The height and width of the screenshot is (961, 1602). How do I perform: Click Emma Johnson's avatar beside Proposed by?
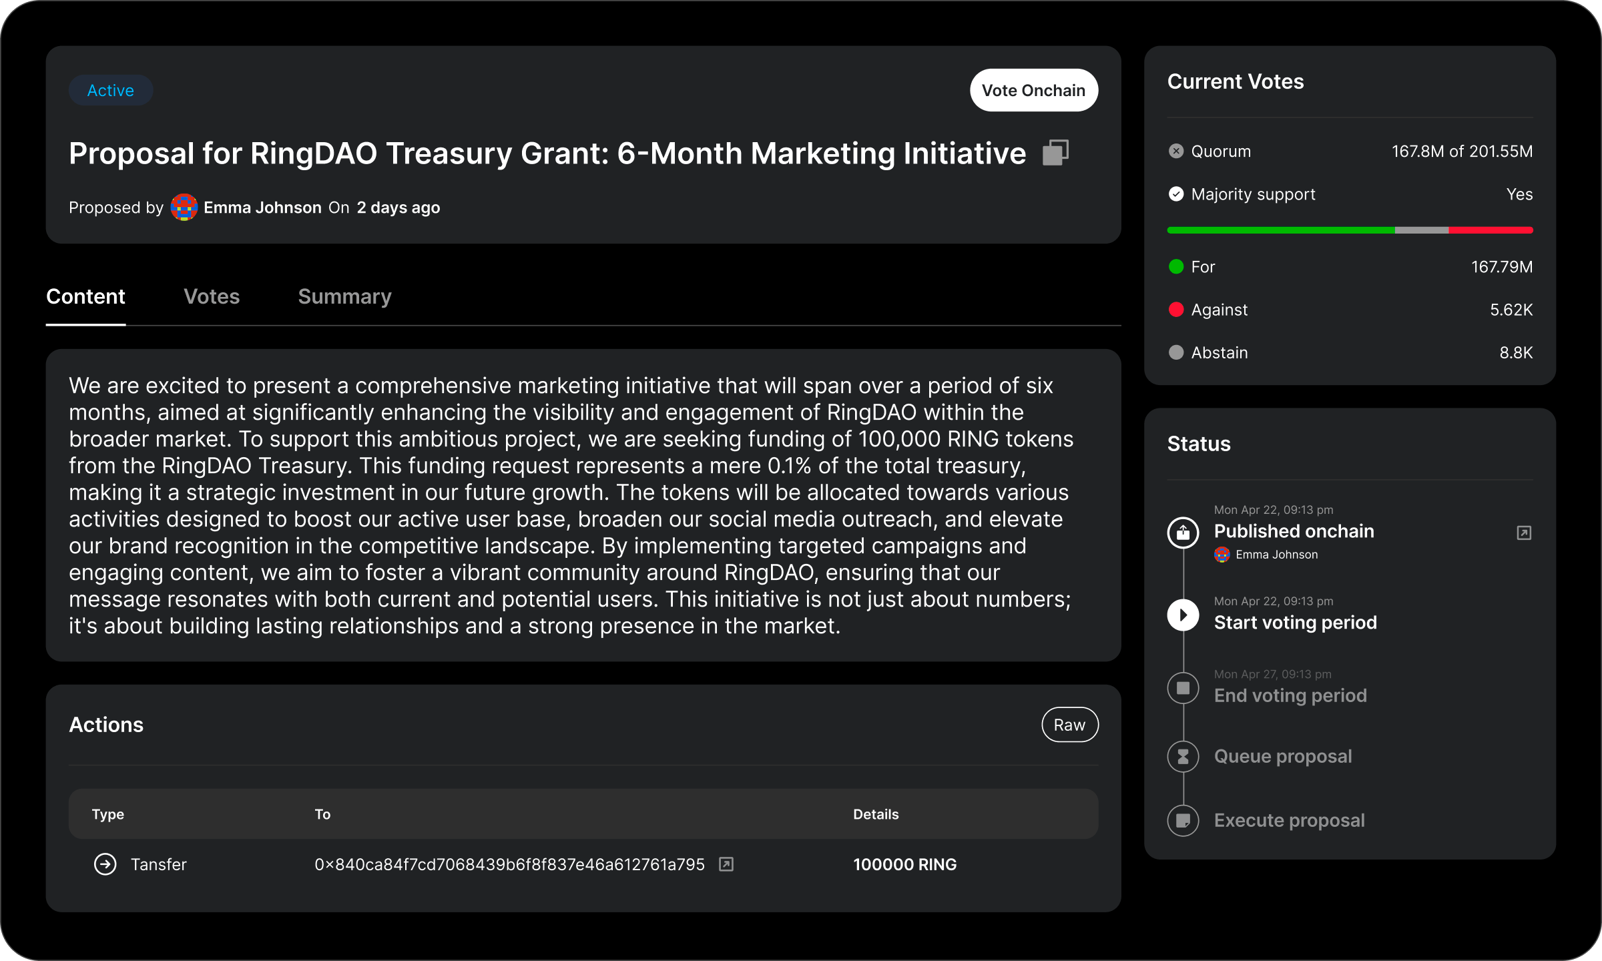tap(184, 208)
